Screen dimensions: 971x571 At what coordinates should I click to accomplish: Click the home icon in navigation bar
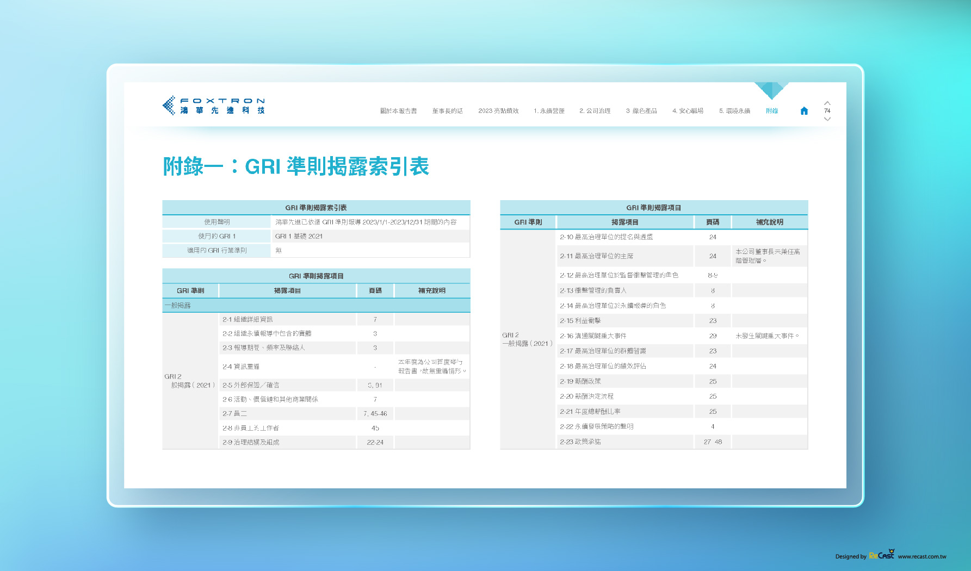(x=804, y=111)
